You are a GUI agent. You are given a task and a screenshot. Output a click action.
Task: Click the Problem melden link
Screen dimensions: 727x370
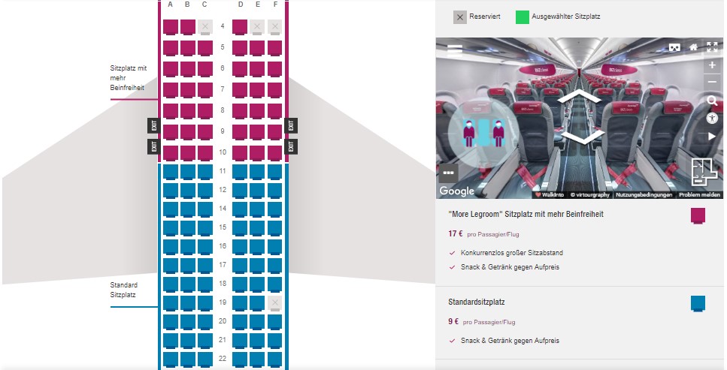699,194
